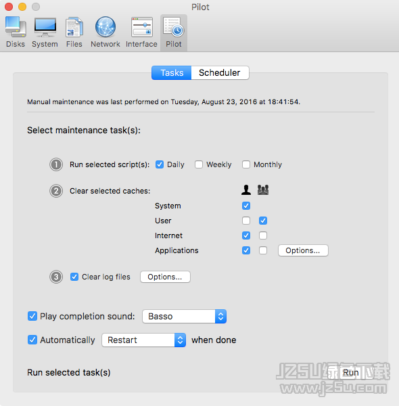Uncheck Play completion sound checkbox
The width and height of the screenshot is (399, 406).
32,316
